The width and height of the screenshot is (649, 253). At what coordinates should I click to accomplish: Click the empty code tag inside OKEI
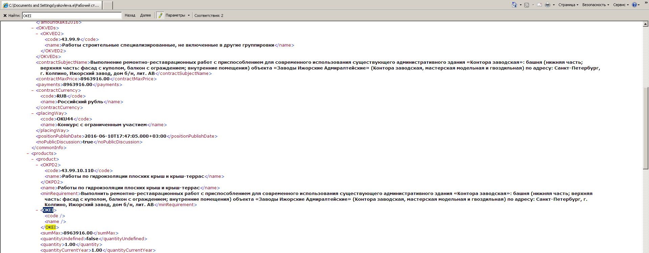pos(55,216)
